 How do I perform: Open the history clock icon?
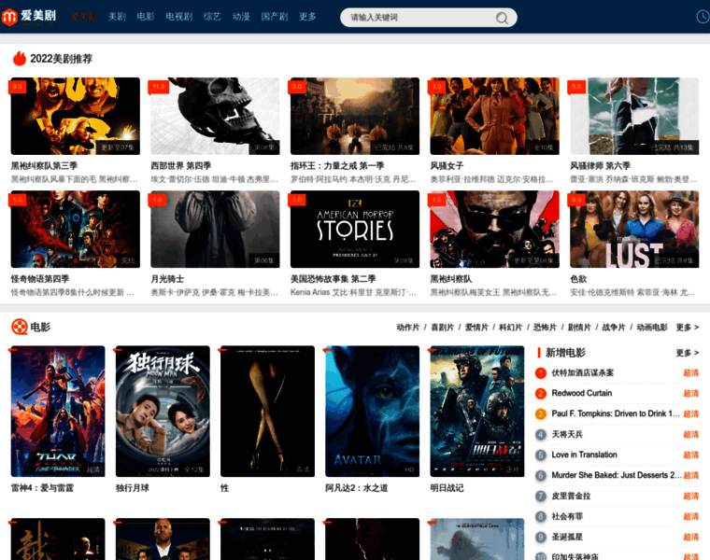[703, 17]
